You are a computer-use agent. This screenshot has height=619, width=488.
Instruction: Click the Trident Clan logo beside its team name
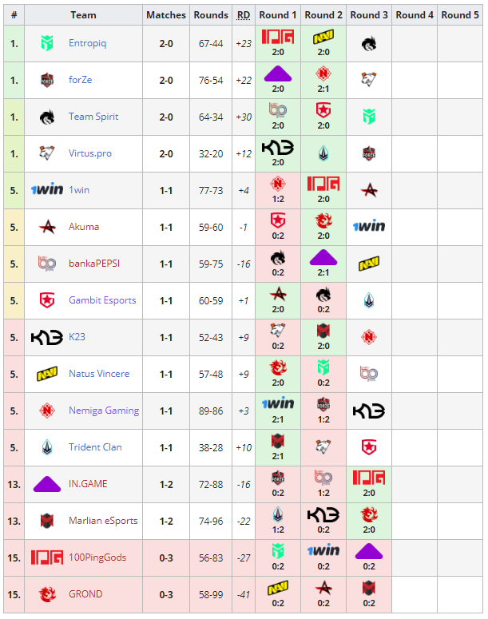tap(47, 447)
